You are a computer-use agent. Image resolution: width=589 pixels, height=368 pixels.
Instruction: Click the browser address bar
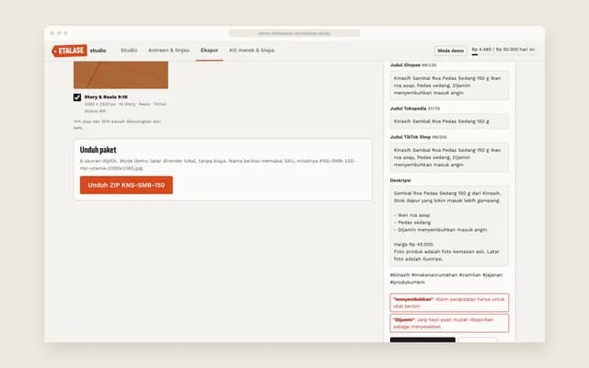click(x=294, y=33)
